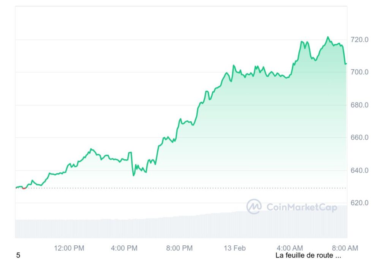This screenshot has height=259, width=389.
Task: Click the 720.0 price axis label
Action: point(359,39)
